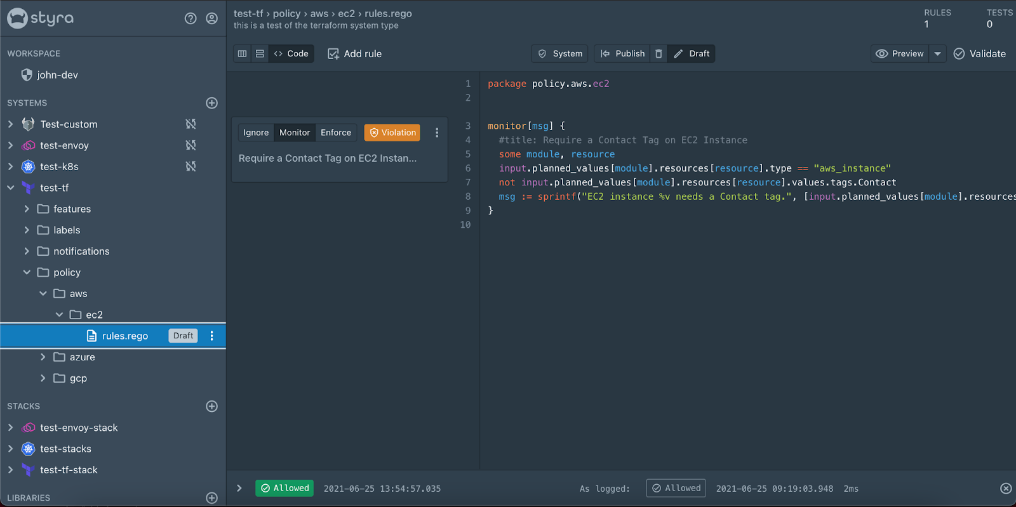The width and height of the screenshot is (1016, 507).
Task: Click the Validate button
Action: (980, 54)
